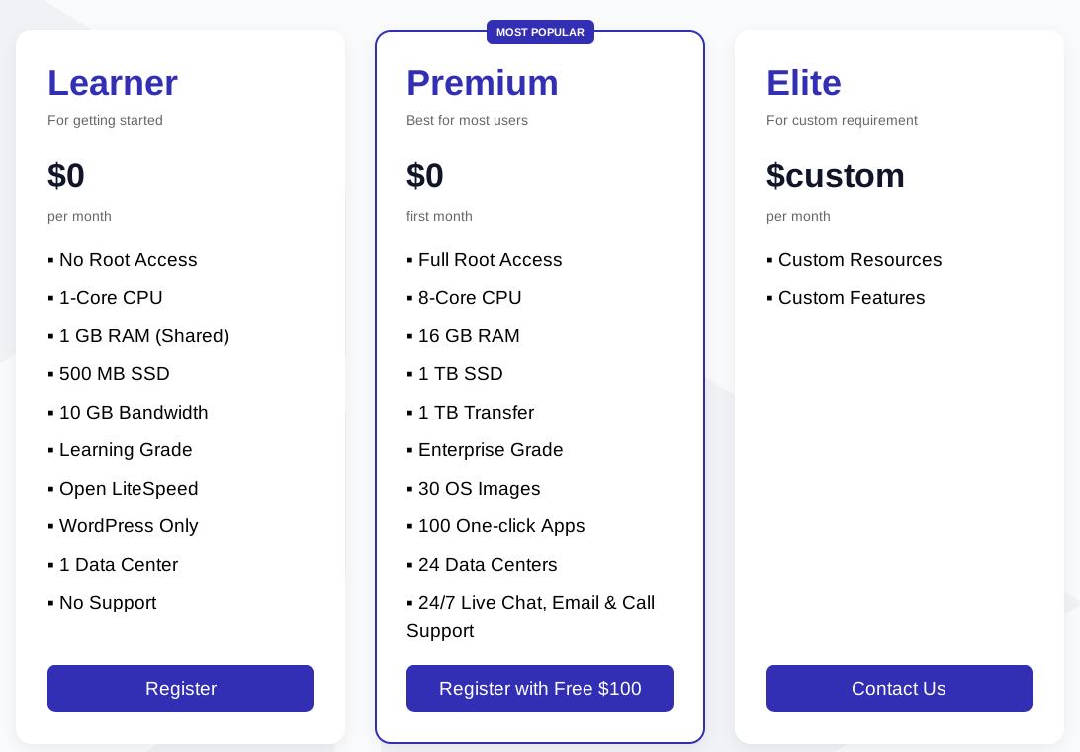Click the Open LiteSpeed feature
This screenshot has width=1080, height=752.
pyautogui.click(x=129, y=489)
